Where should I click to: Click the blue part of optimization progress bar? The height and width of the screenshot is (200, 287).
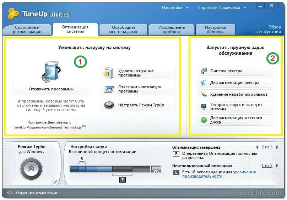pyautogui.click(x=91, y=169)
